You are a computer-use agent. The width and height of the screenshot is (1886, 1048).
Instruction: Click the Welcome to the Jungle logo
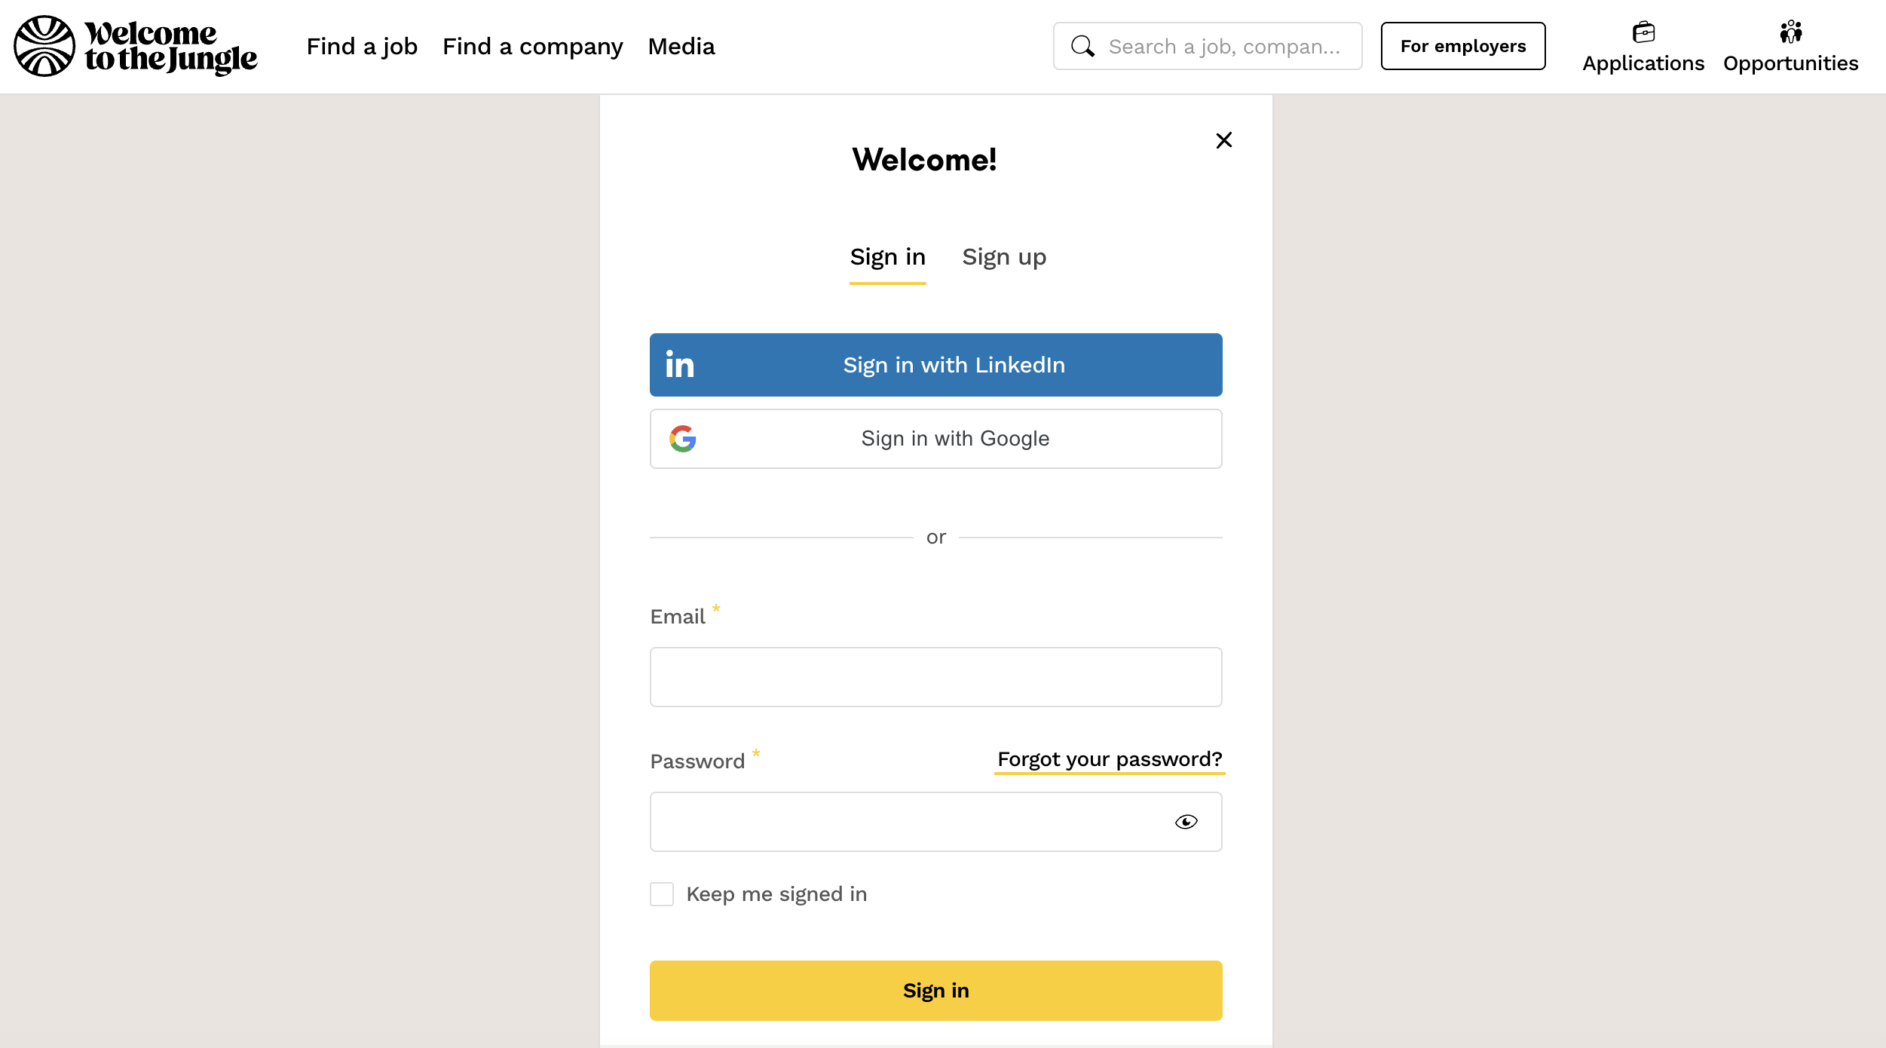pyautogui.click(x=136, y=47)
